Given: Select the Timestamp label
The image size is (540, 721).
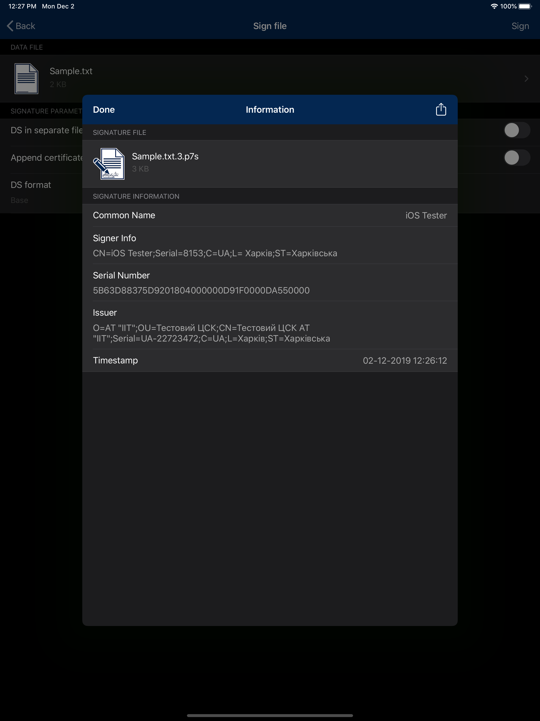Looking at the screenshot, I should (x=115, y=360).
